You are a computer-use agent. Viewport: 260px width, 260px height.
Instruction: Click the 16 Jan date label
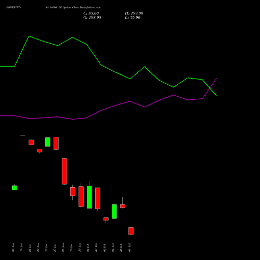22,248
